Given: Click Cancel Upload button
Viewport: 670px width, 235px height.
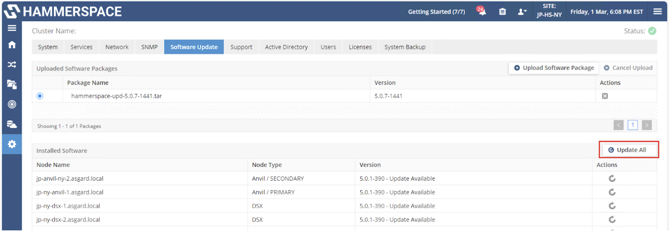Looking at the screenshot, I should 628,68.
